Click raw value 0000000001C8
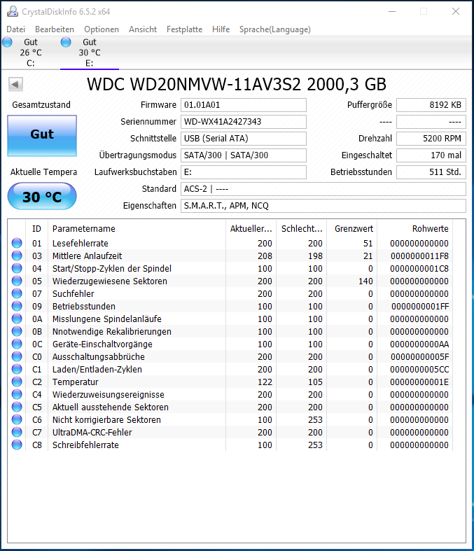474x551 pixels. [x=419, y=268]
